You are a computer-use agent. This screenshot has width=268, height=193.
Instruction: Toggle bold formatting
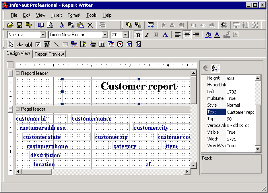pos(138,35)
